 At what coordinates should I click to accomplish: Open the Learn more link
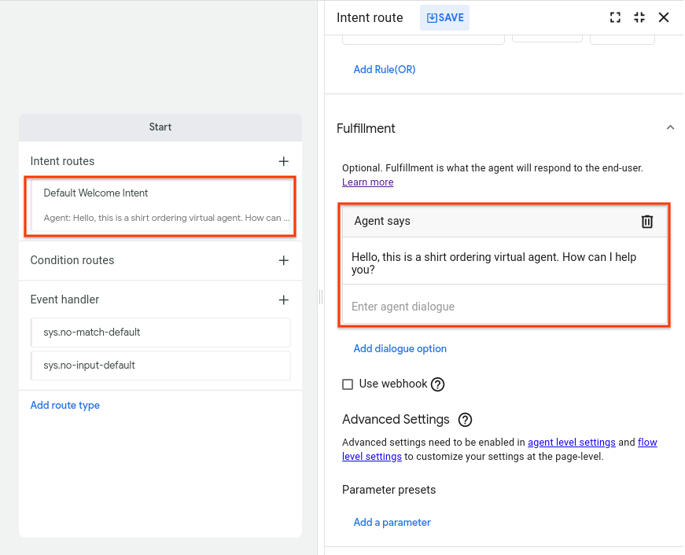pos(367,182)
